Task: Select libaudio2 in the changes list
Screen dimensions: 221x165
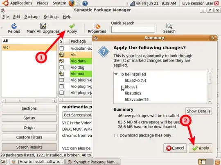Action: coord(133,93)
